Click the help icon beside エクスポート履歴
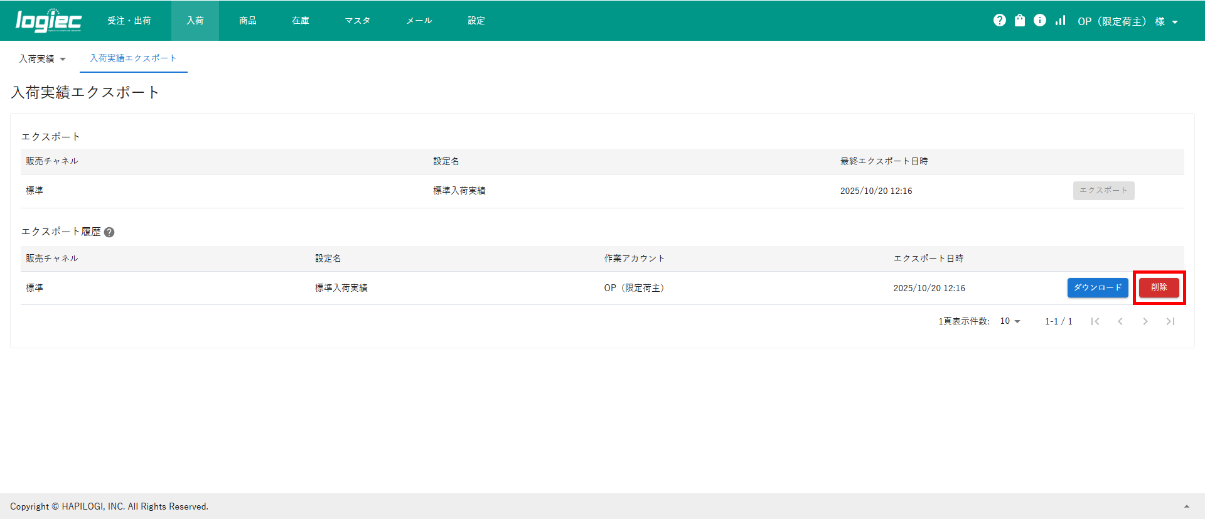 click(109, 232)
